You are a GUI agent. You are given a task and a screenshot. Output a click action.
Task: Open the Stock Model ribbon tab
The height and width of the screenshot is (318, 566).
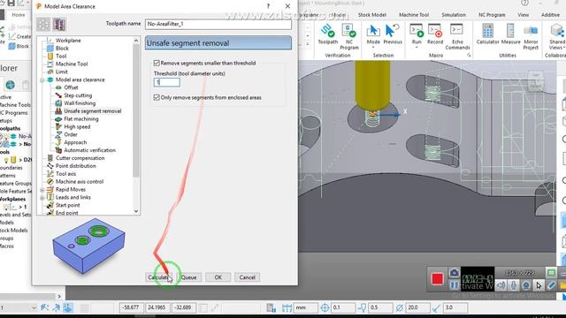(x=371, y=15)
